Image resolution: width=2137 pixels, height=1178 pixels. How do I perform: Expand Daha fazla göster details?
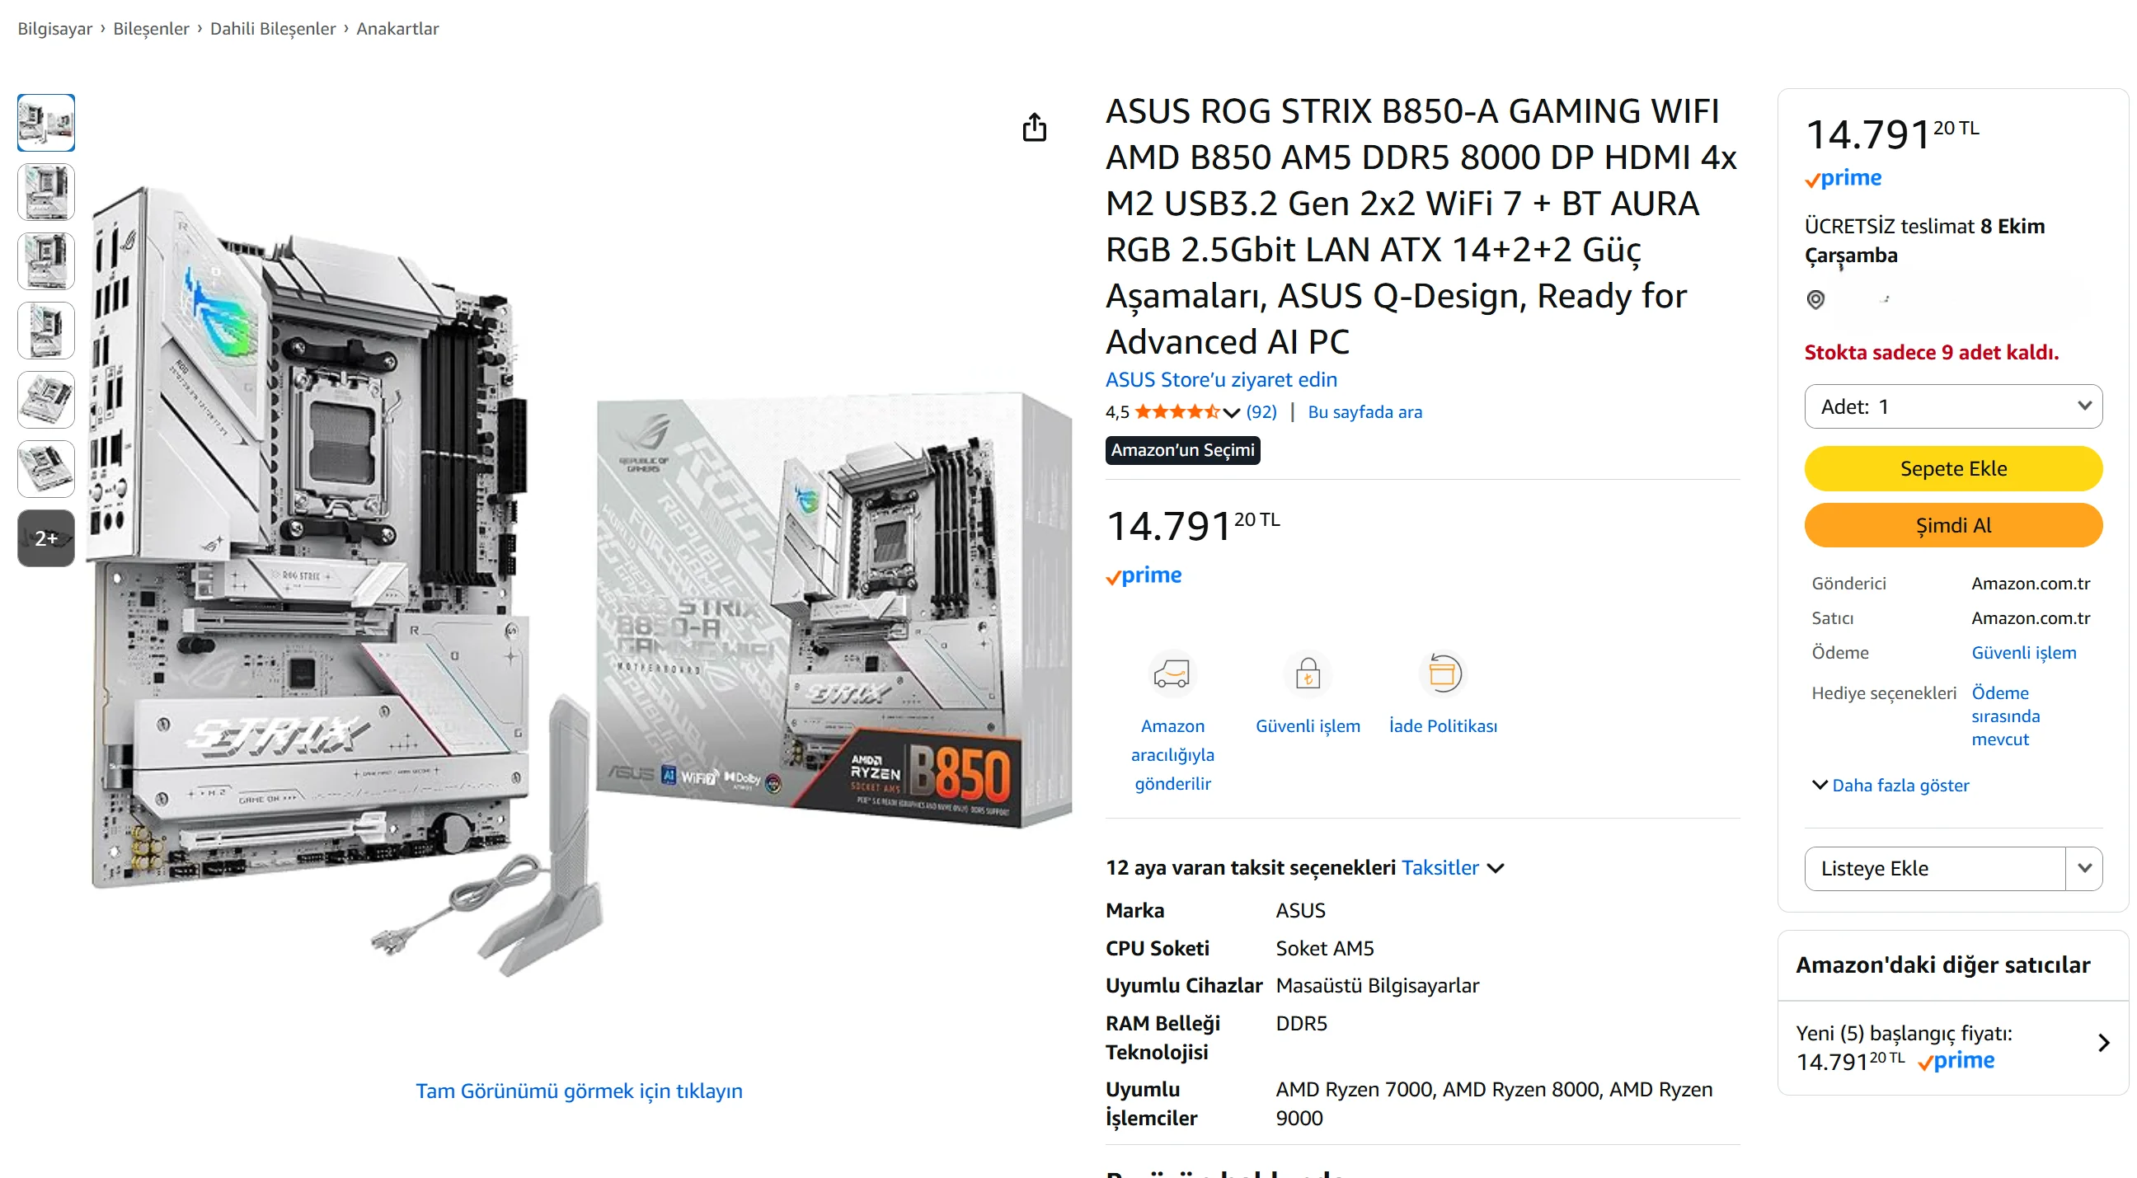click(x=1890, y=785)
